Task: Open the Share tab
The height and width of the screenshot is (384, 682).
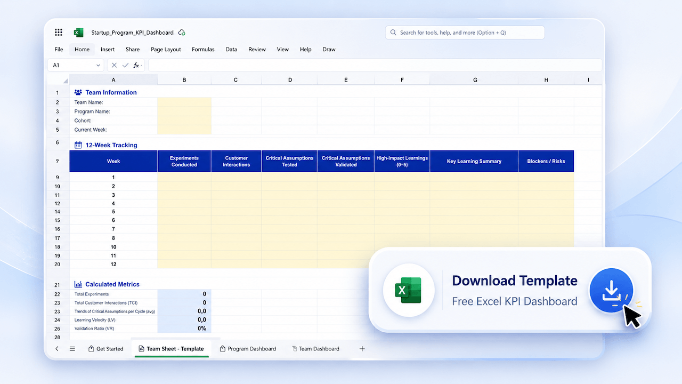Action: [133, 50]
